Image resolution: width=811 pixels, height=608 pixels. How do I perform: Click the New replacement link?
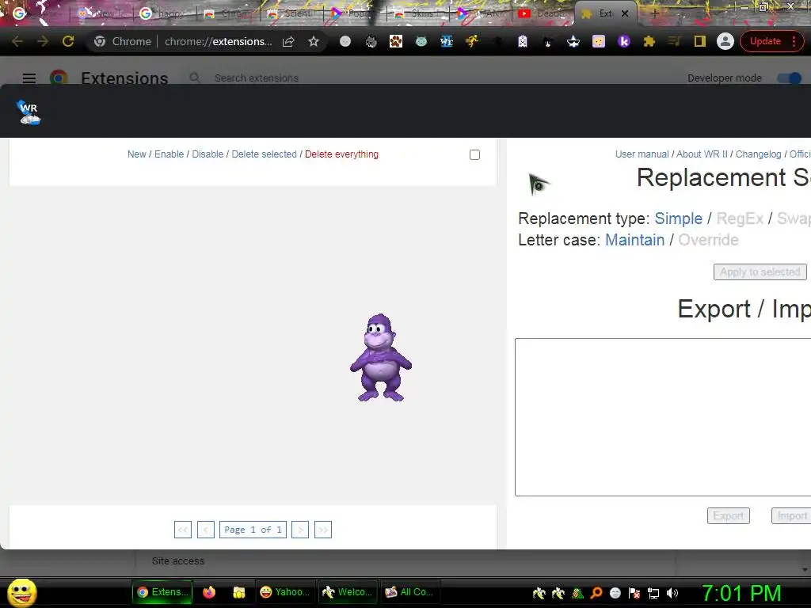pos(137,154)
